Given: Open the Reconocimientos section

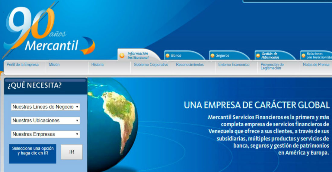Looking at the screenshot, I should 190,65.
